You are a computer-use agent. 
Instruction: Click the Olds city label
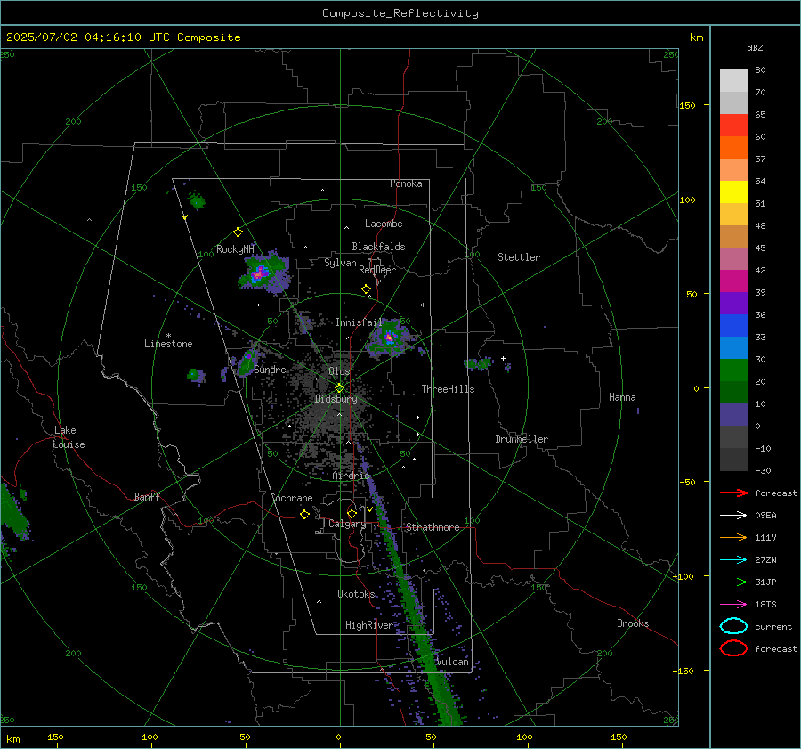point(339,371)
